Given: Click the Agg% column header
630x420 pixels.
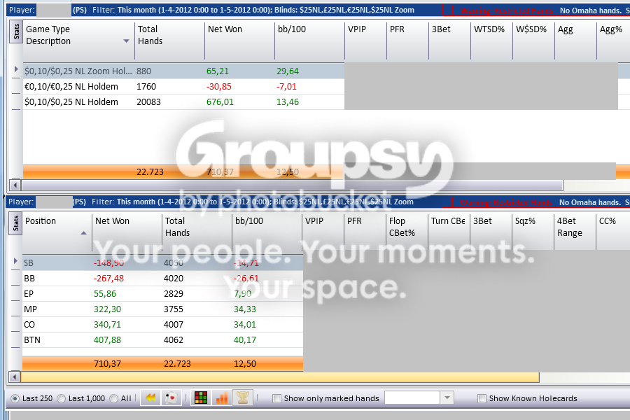Looking at the screenshot, I should (613, 41).
